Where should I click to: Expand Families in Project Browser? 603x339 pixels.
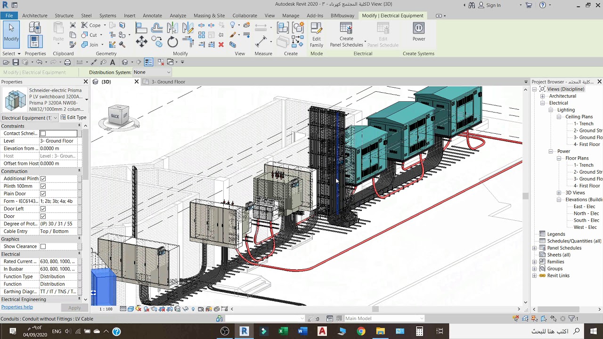[x=534, y=262]
